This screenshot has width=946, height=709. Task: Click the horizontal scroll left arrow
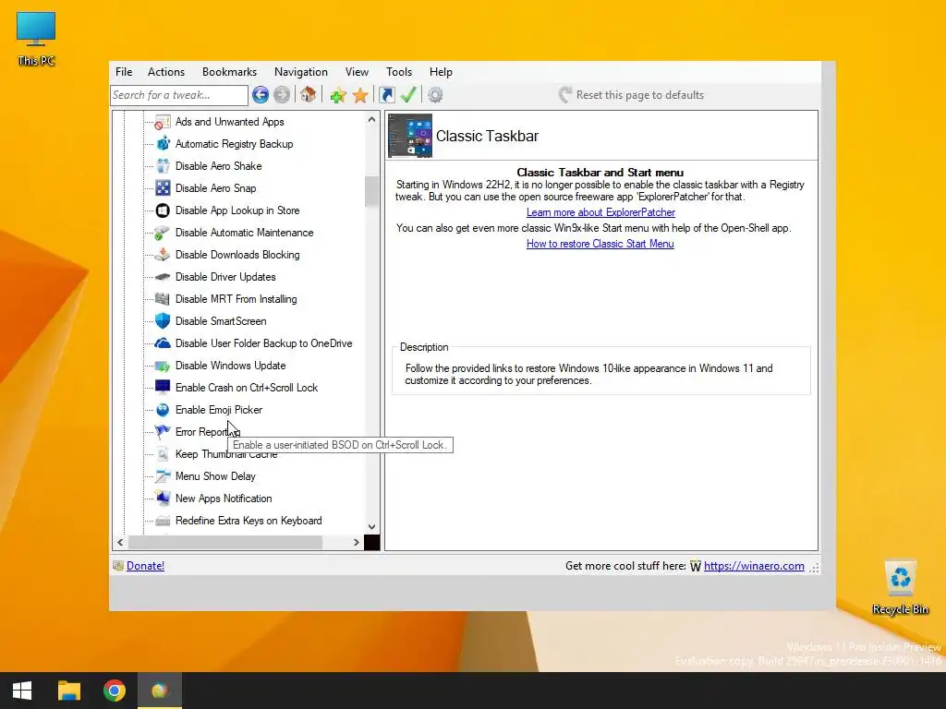(121, 543)
